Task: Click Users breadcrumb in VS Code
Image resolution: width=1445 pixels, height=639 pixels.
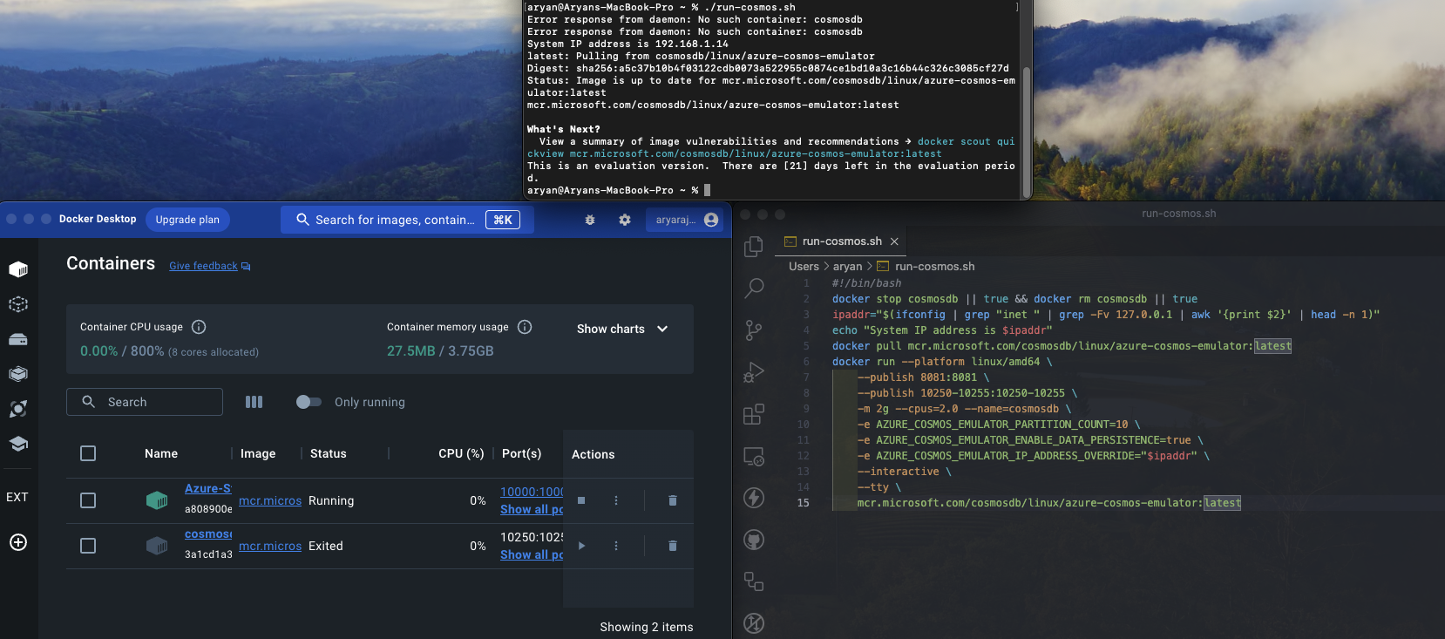Action: pos(804,267)
